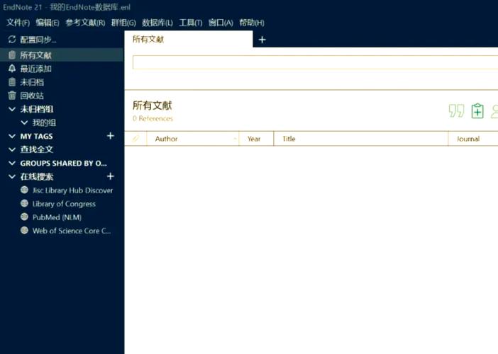Image resolution: width=498 pixels, height=354 pixels.
Task: Open a new tab with plus button
Action: (x=262, y=40)
